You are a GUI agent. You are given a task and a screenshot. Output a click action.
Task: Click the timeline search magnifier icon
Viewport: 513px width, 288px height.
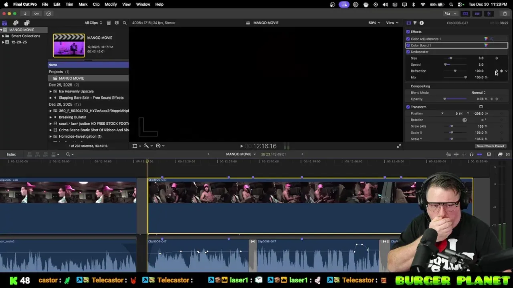[x=68, y=154]
